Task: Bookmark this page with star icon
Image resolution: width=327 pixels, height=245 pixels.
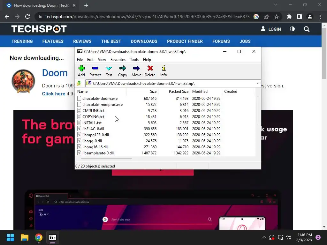Action: pyautogui.click(x=277, y=17)
